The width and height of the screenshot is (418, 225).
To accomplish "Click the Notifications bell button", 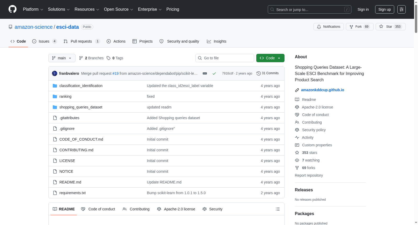I will tap(329, 27).
